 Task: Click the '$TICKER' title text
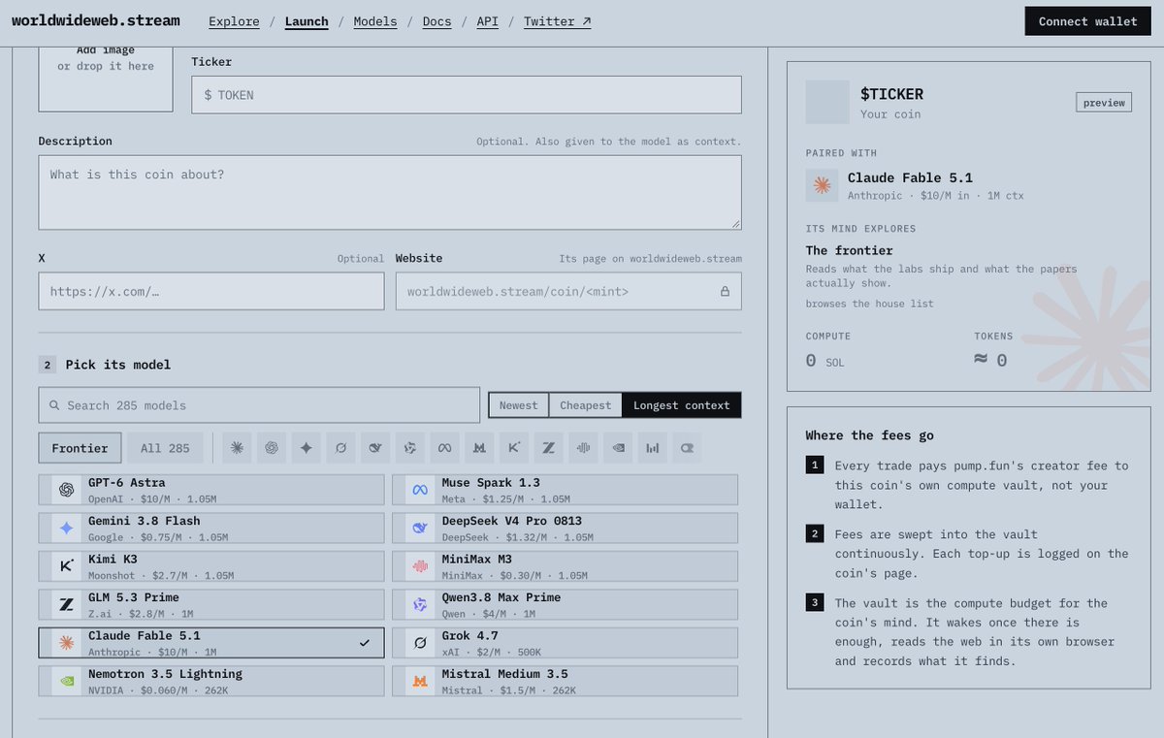point(891,94)
